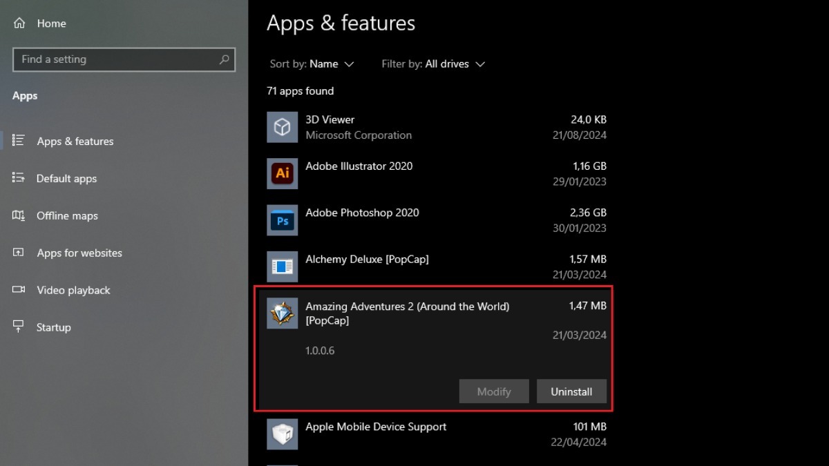Click the 21/08/2024 install date

click(x=580, y=135)
